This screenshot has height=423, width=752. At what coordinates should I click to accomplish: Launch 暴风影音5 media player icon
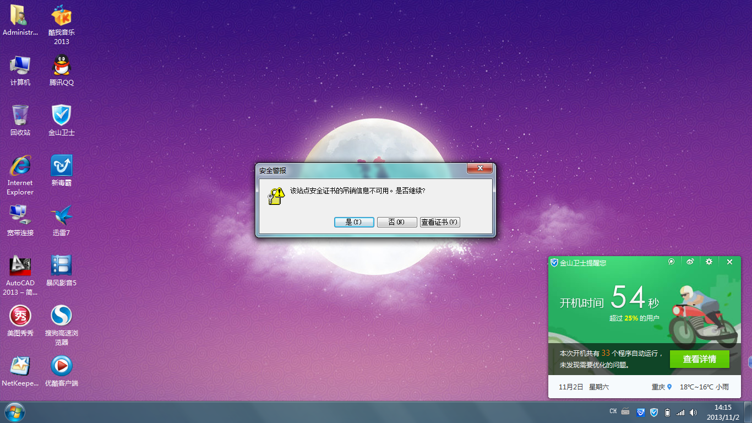pyautogui.click(x=62, y=265)
